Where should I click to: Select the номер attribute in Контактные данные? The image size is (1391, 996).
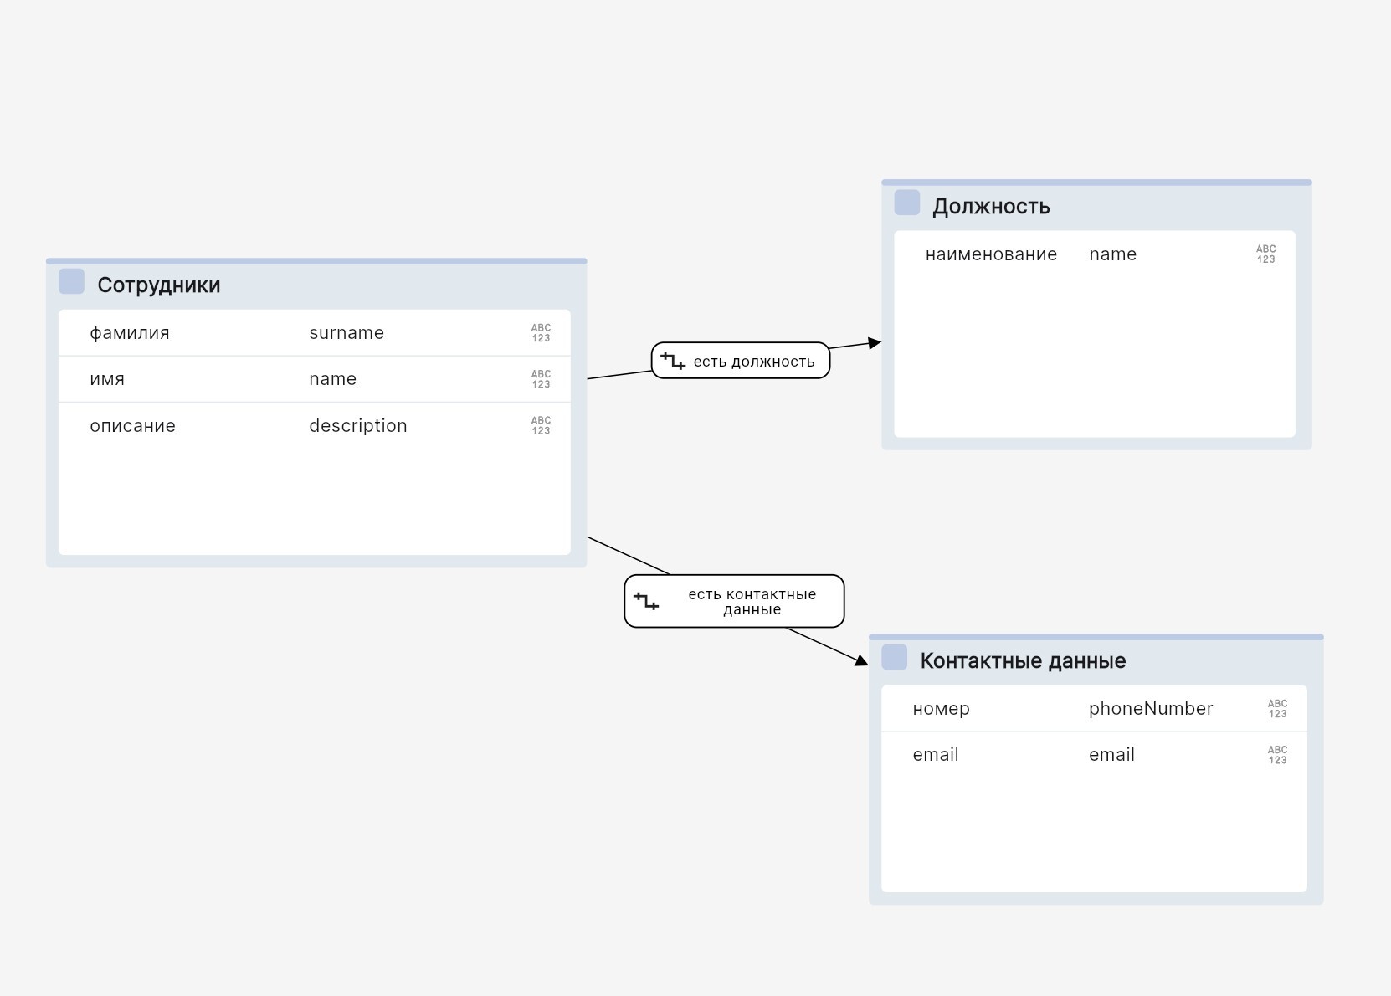point(941,709)
